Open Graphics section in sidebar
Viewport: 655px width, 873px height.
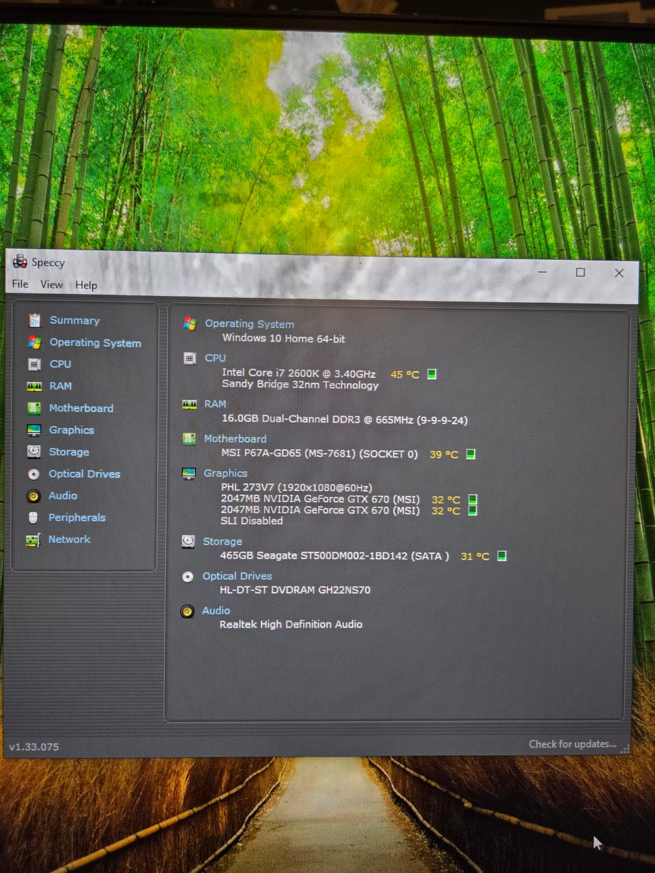(72, 430)
